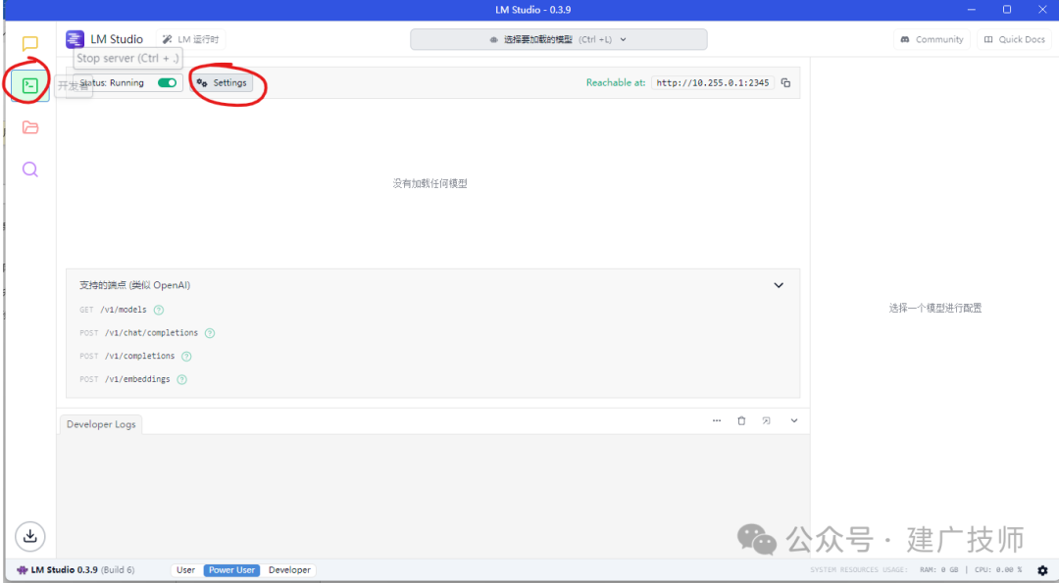Image resolution: width=1059 pixels, height=583 pixels.
Task: Click the CPU usage readout
Action: pos(998,570)
